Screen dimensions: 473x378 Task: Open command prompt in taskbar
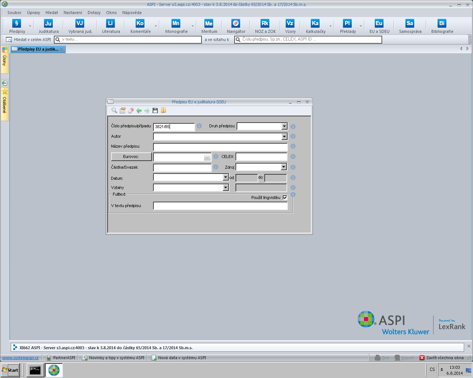tap(35, 370)
